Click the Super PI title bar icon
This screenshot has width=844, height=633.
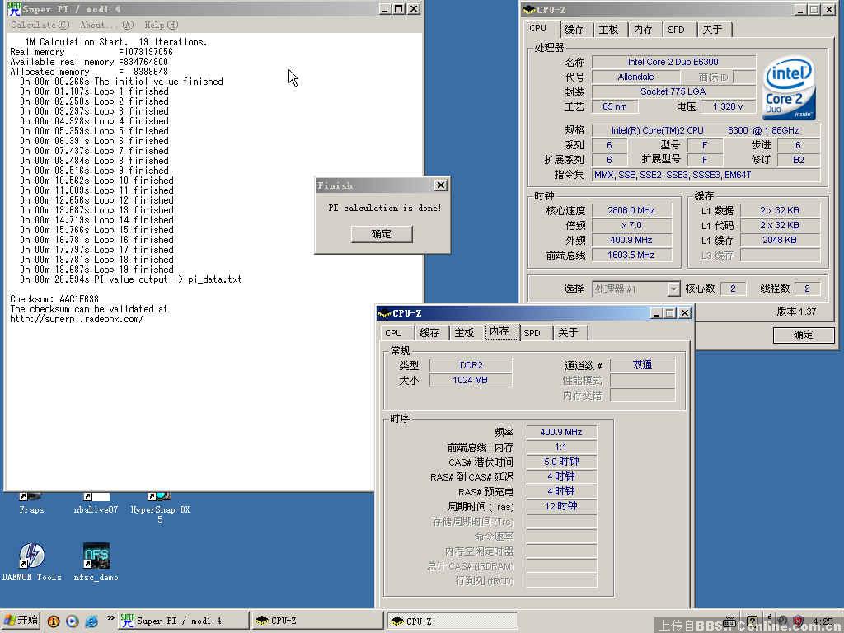coord(13,8)
